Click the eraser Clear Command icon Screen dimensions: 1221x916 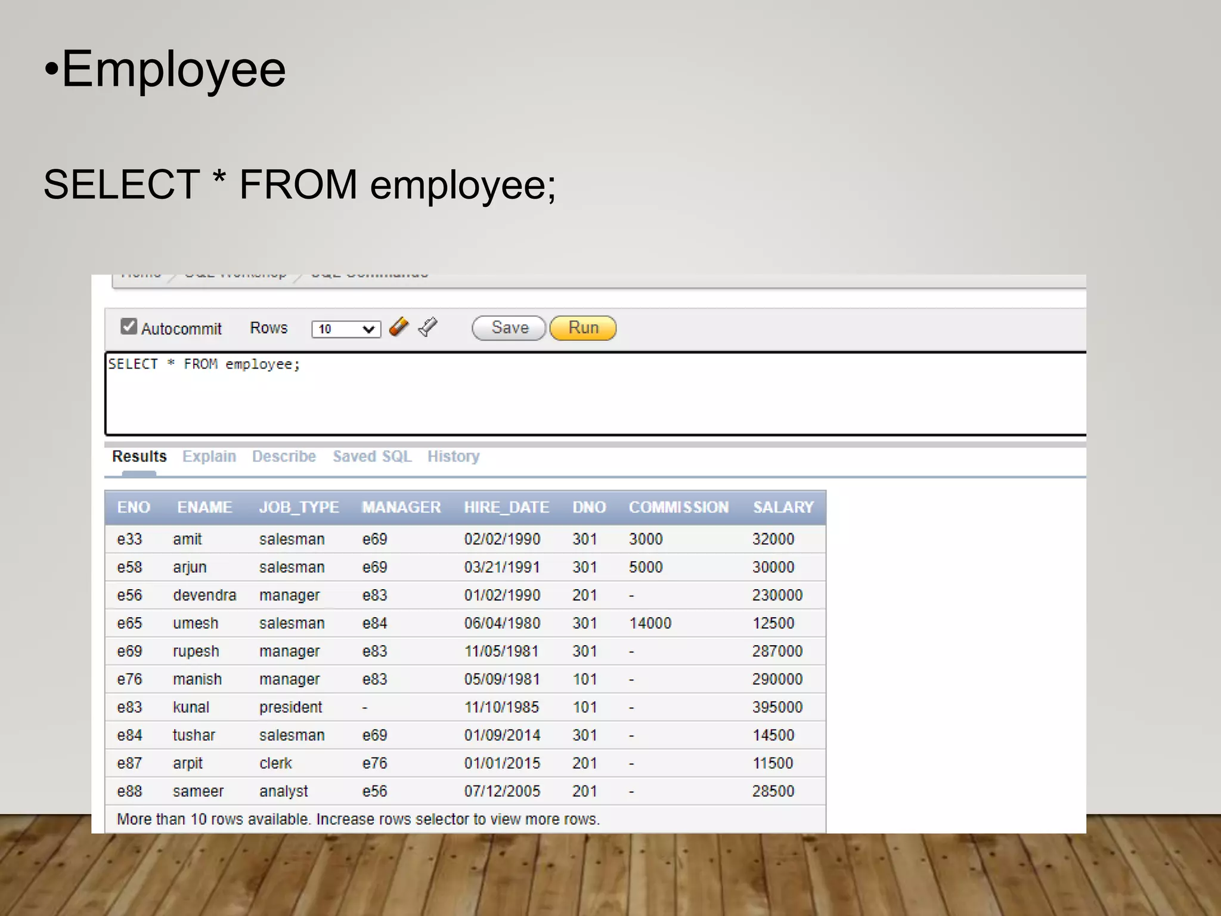[399, 327]
